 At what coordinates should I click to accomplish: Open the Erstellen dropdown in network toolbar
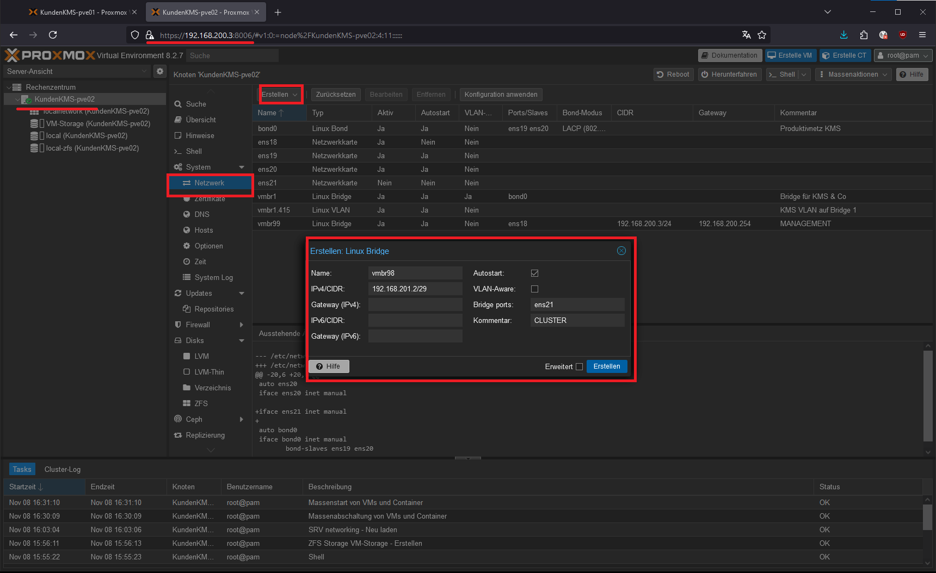pyautogui.click(x=280, y=95)
